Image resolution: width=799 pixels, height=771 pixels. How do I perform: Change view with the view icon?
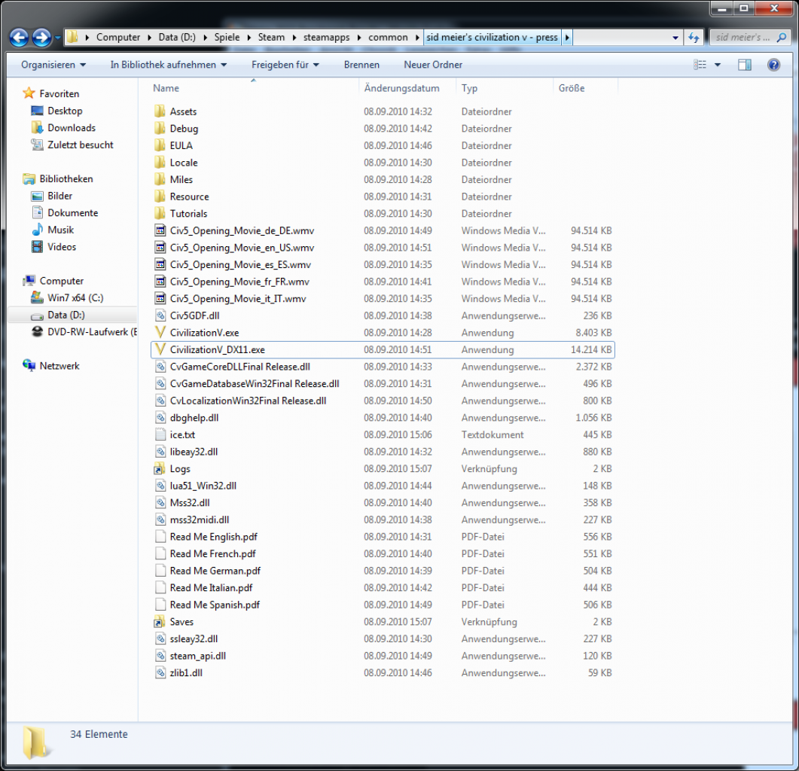[x=700, y=65]
